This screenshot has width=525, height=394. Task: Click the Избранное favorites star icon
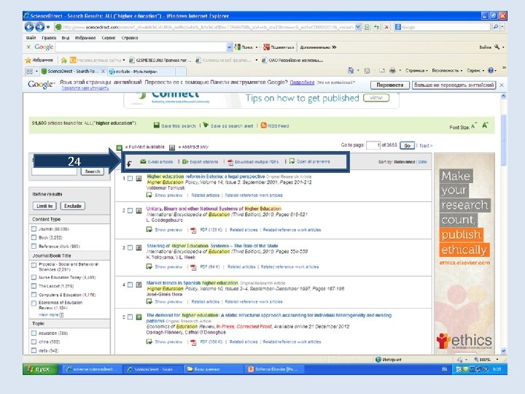pos(28,60)
